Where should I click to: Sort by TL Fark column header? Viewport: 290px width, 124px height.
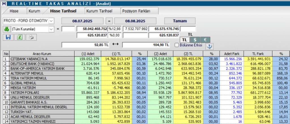click(258, 54)
